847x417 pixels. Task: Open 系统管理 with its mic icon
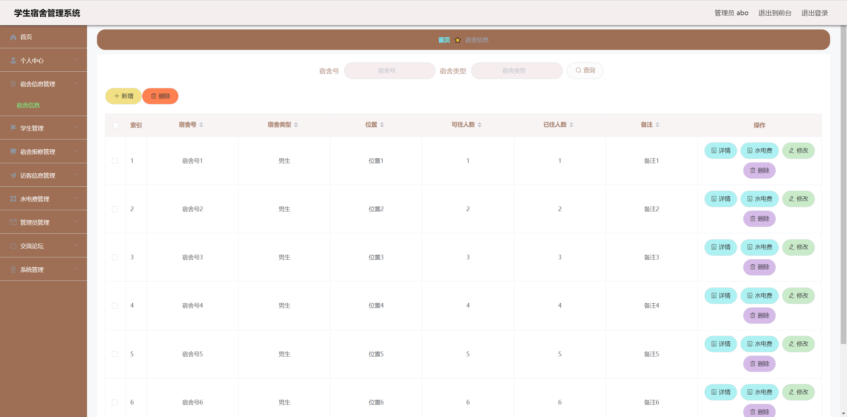[x=13, y=269]
